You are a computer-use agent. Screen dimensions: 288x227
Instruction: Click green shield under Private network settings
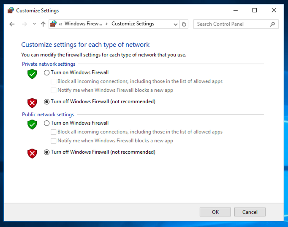pos(32,74)
